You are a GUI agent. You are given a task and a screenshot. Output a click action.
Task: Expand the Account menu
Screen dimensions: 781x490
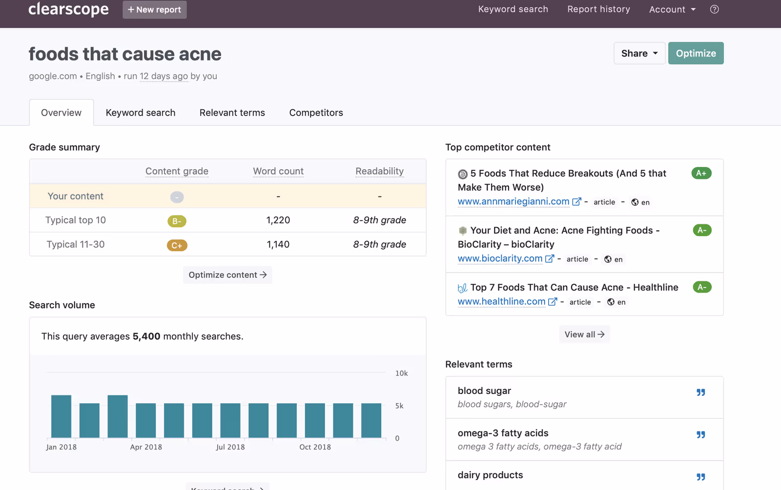pyautogui.click(x=672, y=9)
